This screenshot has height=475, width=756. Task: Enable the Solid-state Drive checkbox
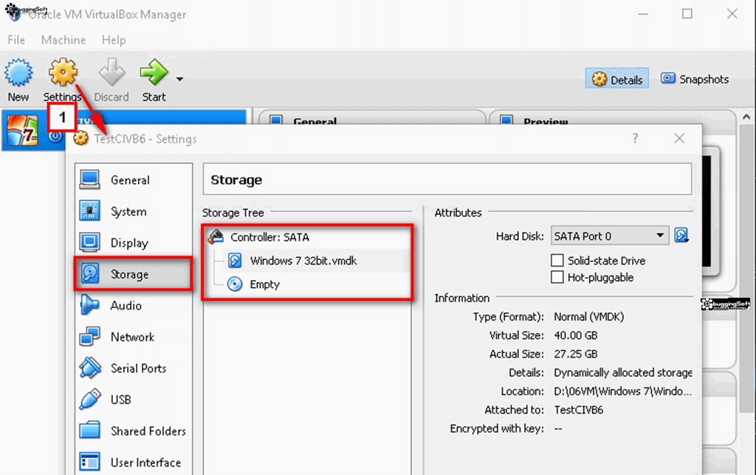click(x=557, y=261)
